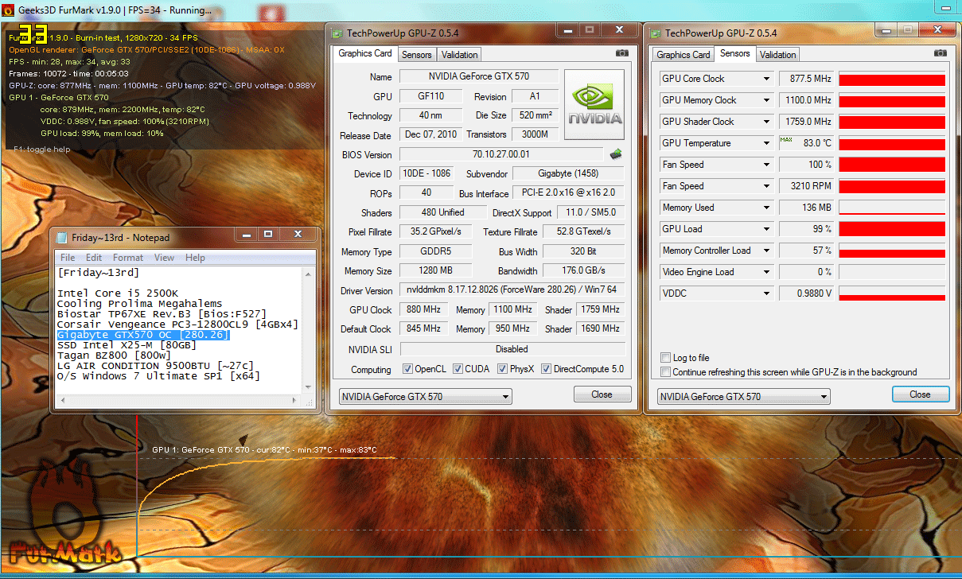Click the GPU-Z title icon of the Graphics Card window
This screenshot has width=962, height=579.
point(337,33)
